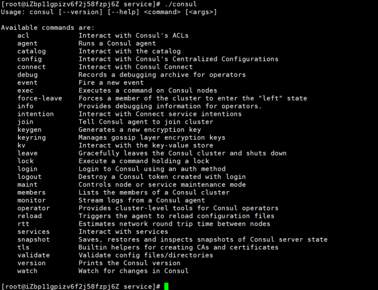This screenshot has width=378, height=290.
Task: Click the 'watch' command entry
Action: (27, 271)
